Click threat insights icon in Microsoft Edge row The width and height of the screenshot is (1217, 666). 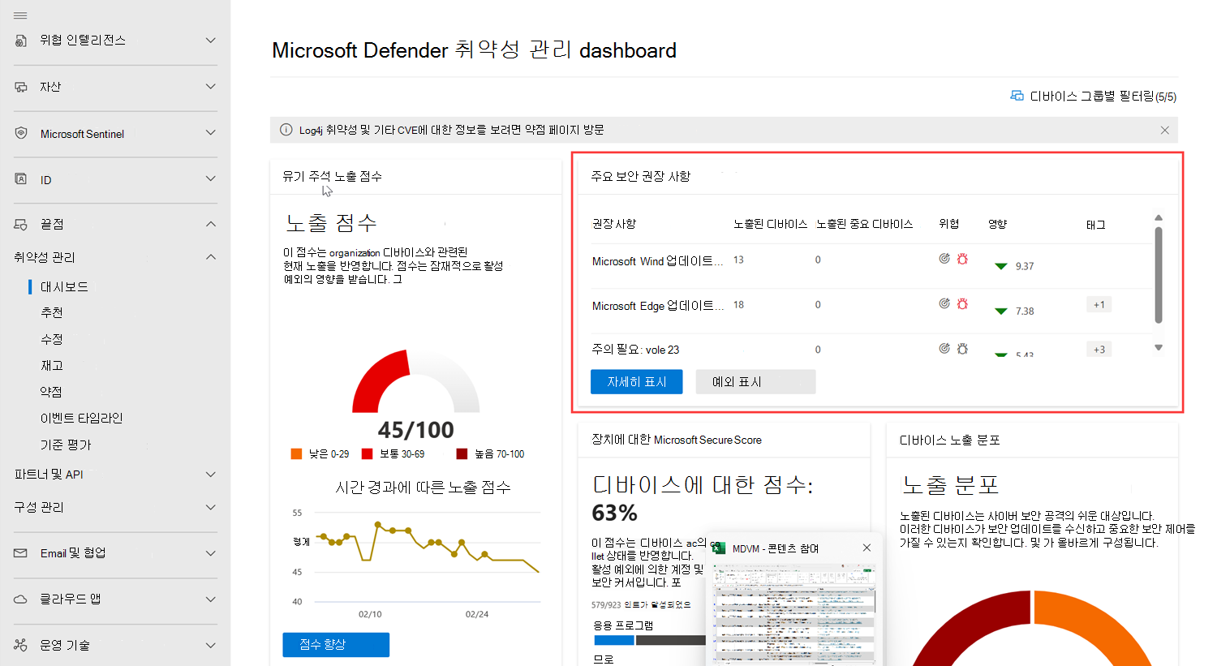(x=944, y=303)
